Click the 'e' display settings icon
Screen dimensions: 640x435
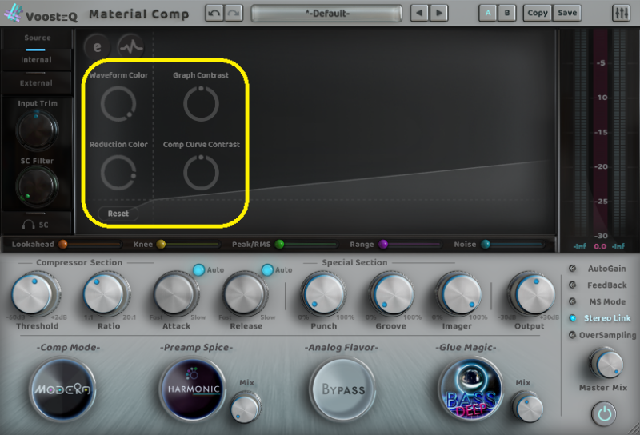98,46
